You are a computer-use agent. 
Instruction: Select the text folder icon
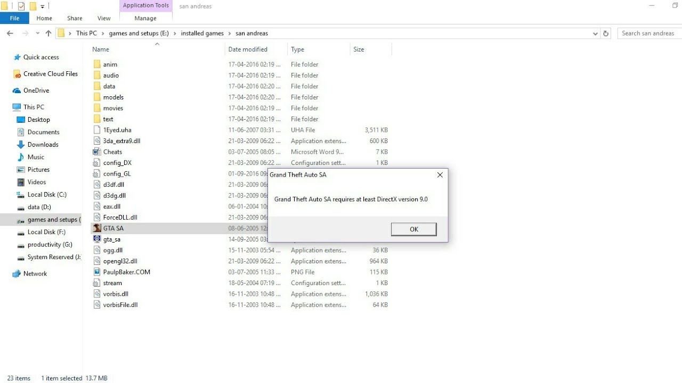tap(97, 119)
